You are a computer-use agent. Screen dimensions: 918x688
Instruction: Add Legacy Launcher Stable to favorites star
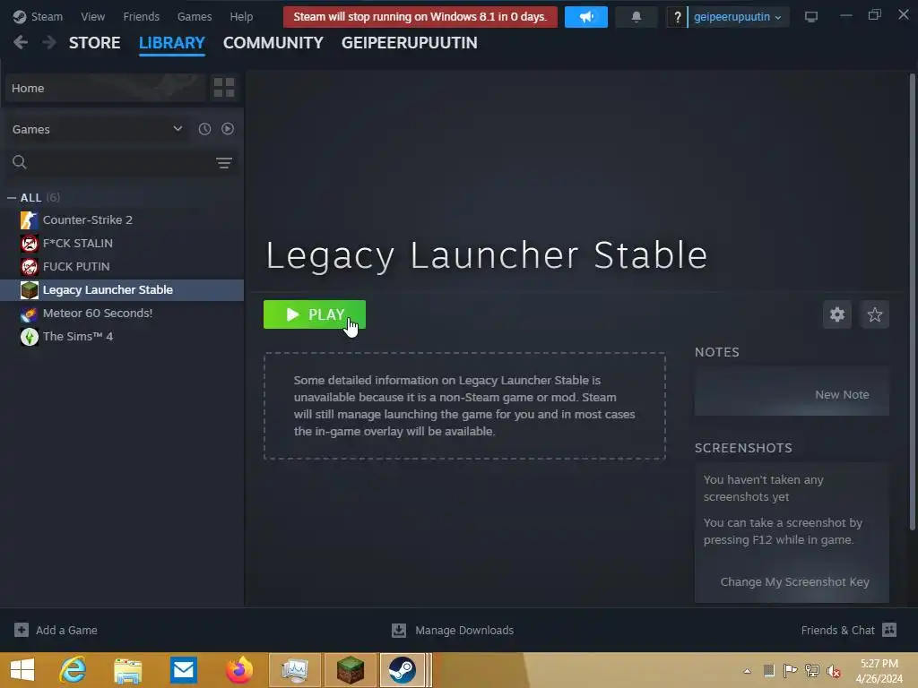pos(875,314)
